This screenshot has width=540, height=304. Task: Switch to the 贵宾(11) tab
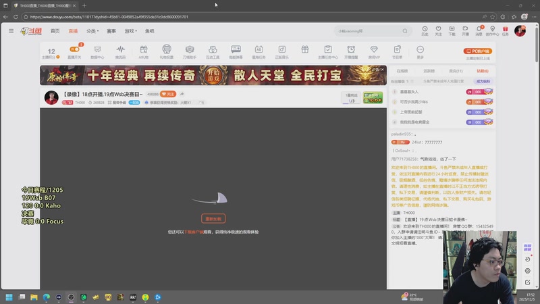[456, 71]
